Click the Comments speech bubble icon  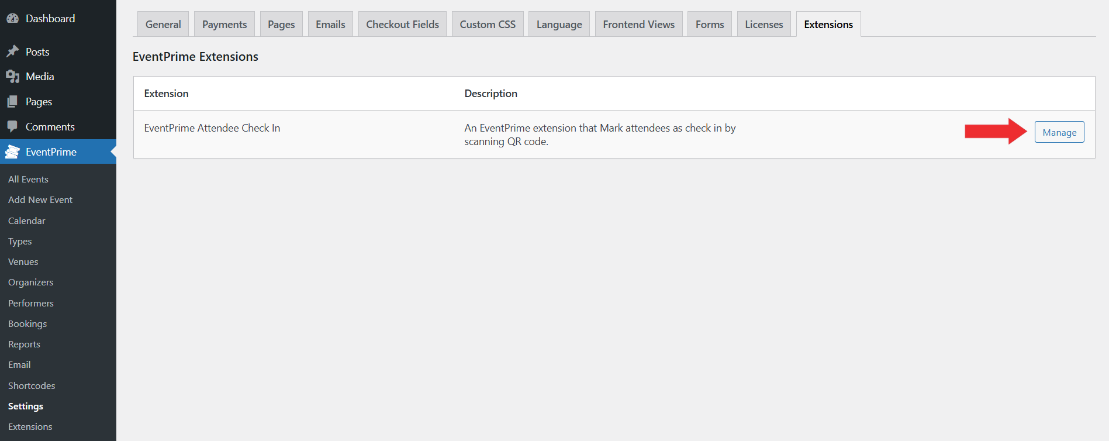(12, 127)
